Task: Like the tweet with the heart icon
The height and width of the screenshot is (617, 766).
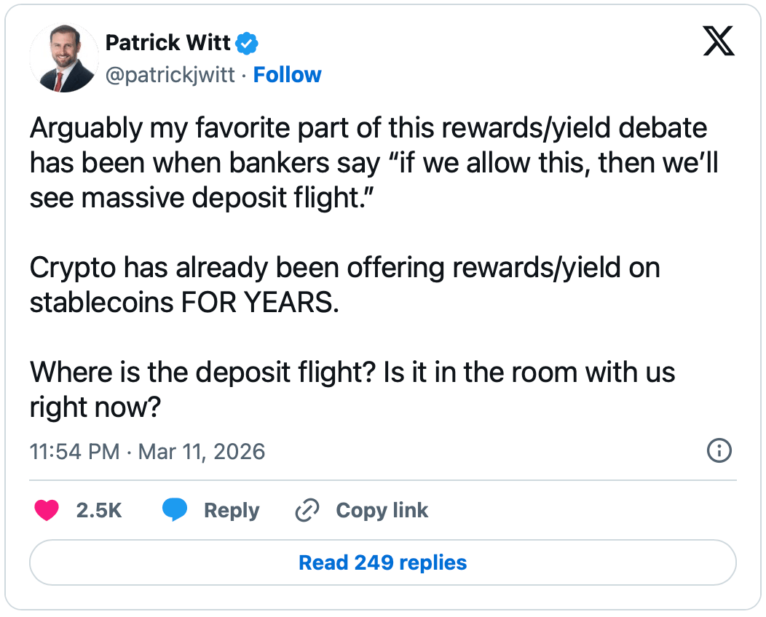Action: (47, 511)
